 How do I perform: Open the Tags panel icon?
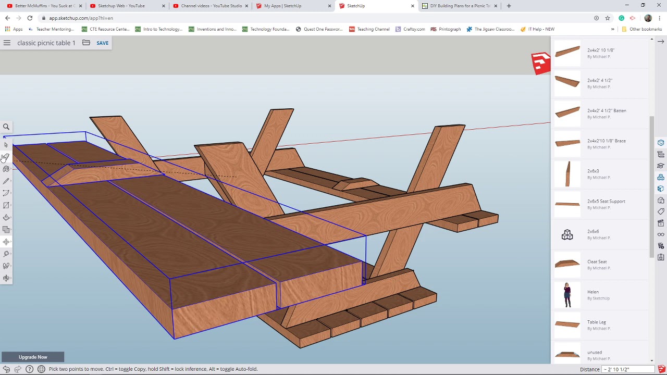click(x=661, y=211)
